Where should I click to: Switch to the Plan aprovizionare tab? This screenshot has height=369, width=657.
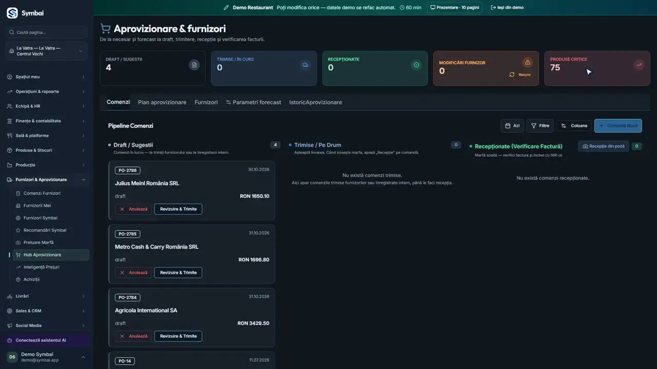pyautogui.click(x=162, y=102)
